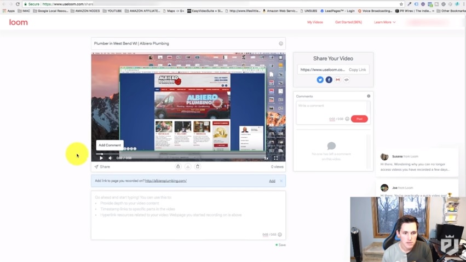Open the EasyVideoSuite bookmark
The width and height of the screenshot is (466, 262).
pyautogui.click(x=205, y=11)
